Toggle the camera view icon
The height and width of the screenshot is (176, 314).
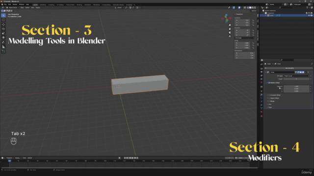tap(230, 33)
